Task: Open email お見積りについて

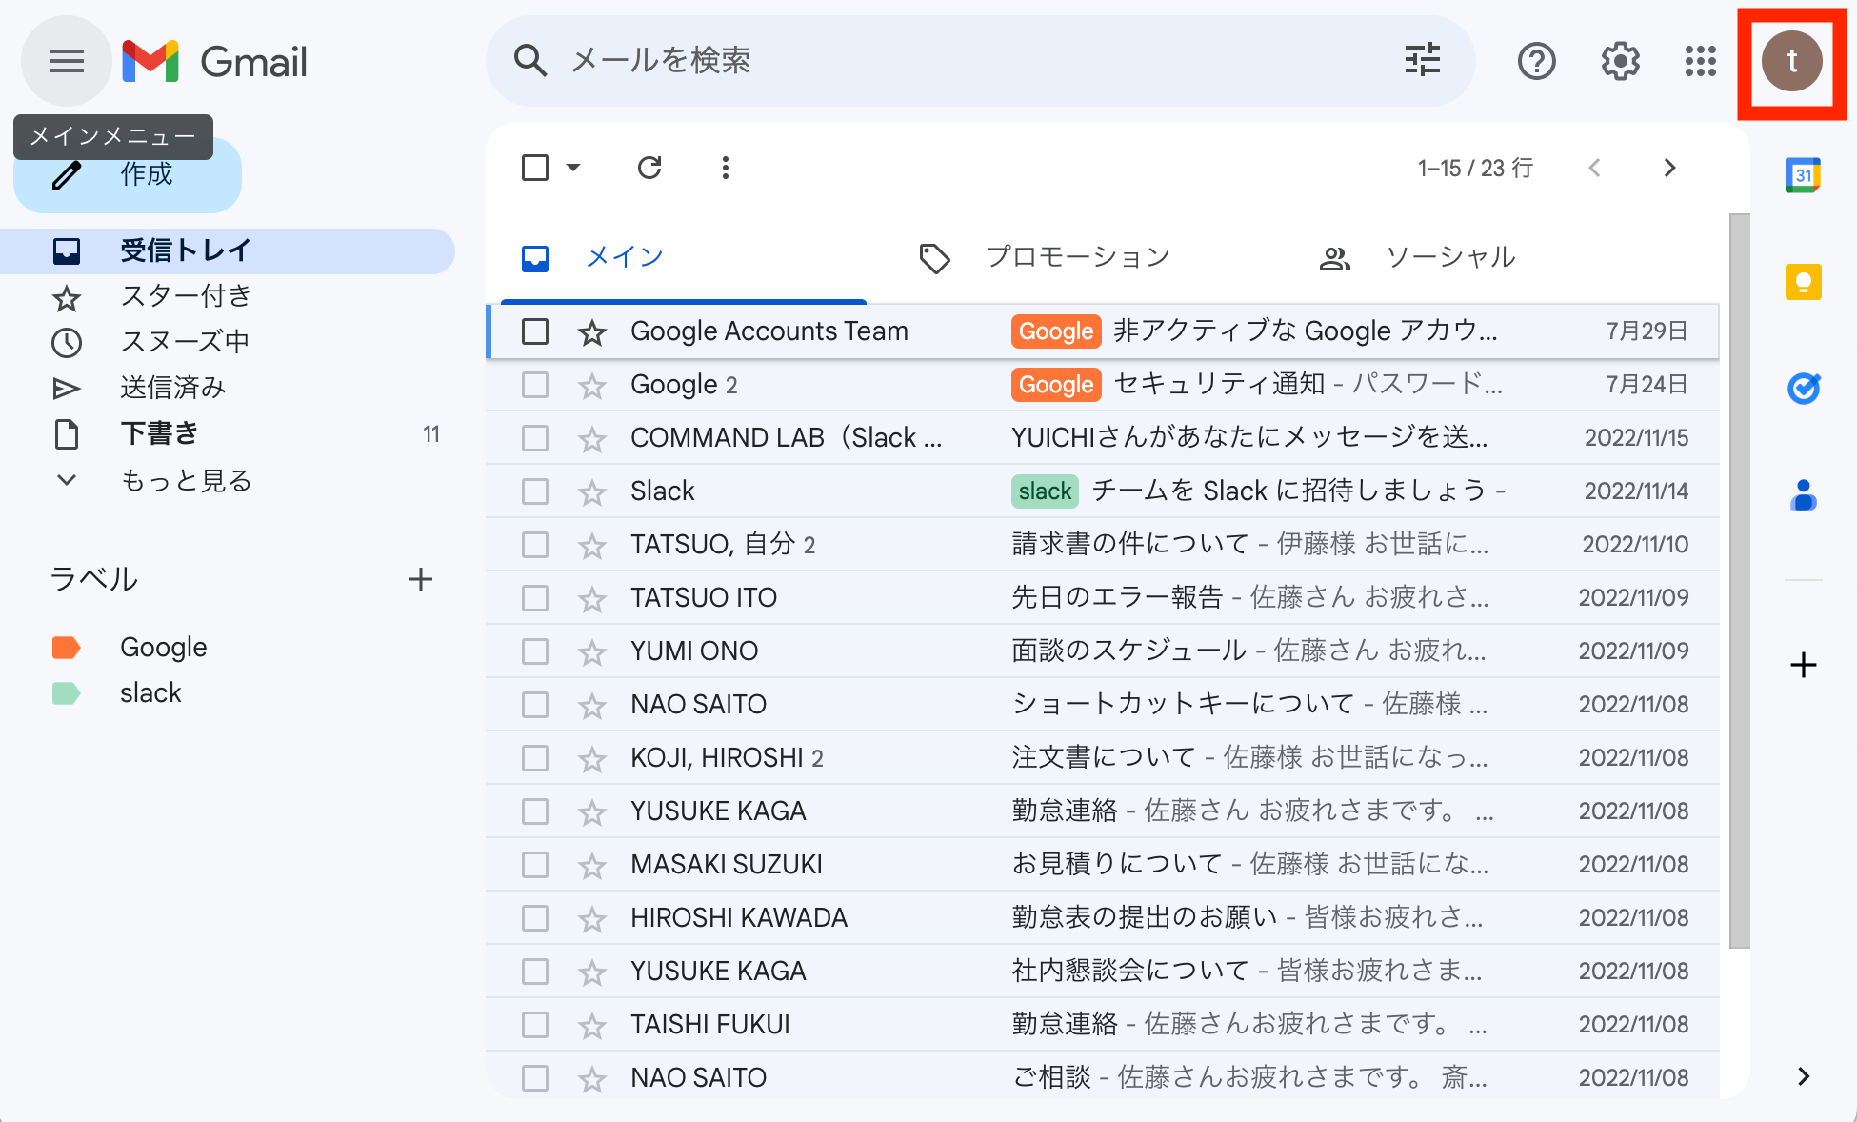Action: click(1103, 865)
